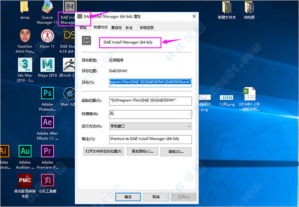Close the properties dialog

[x=194, y=16]
